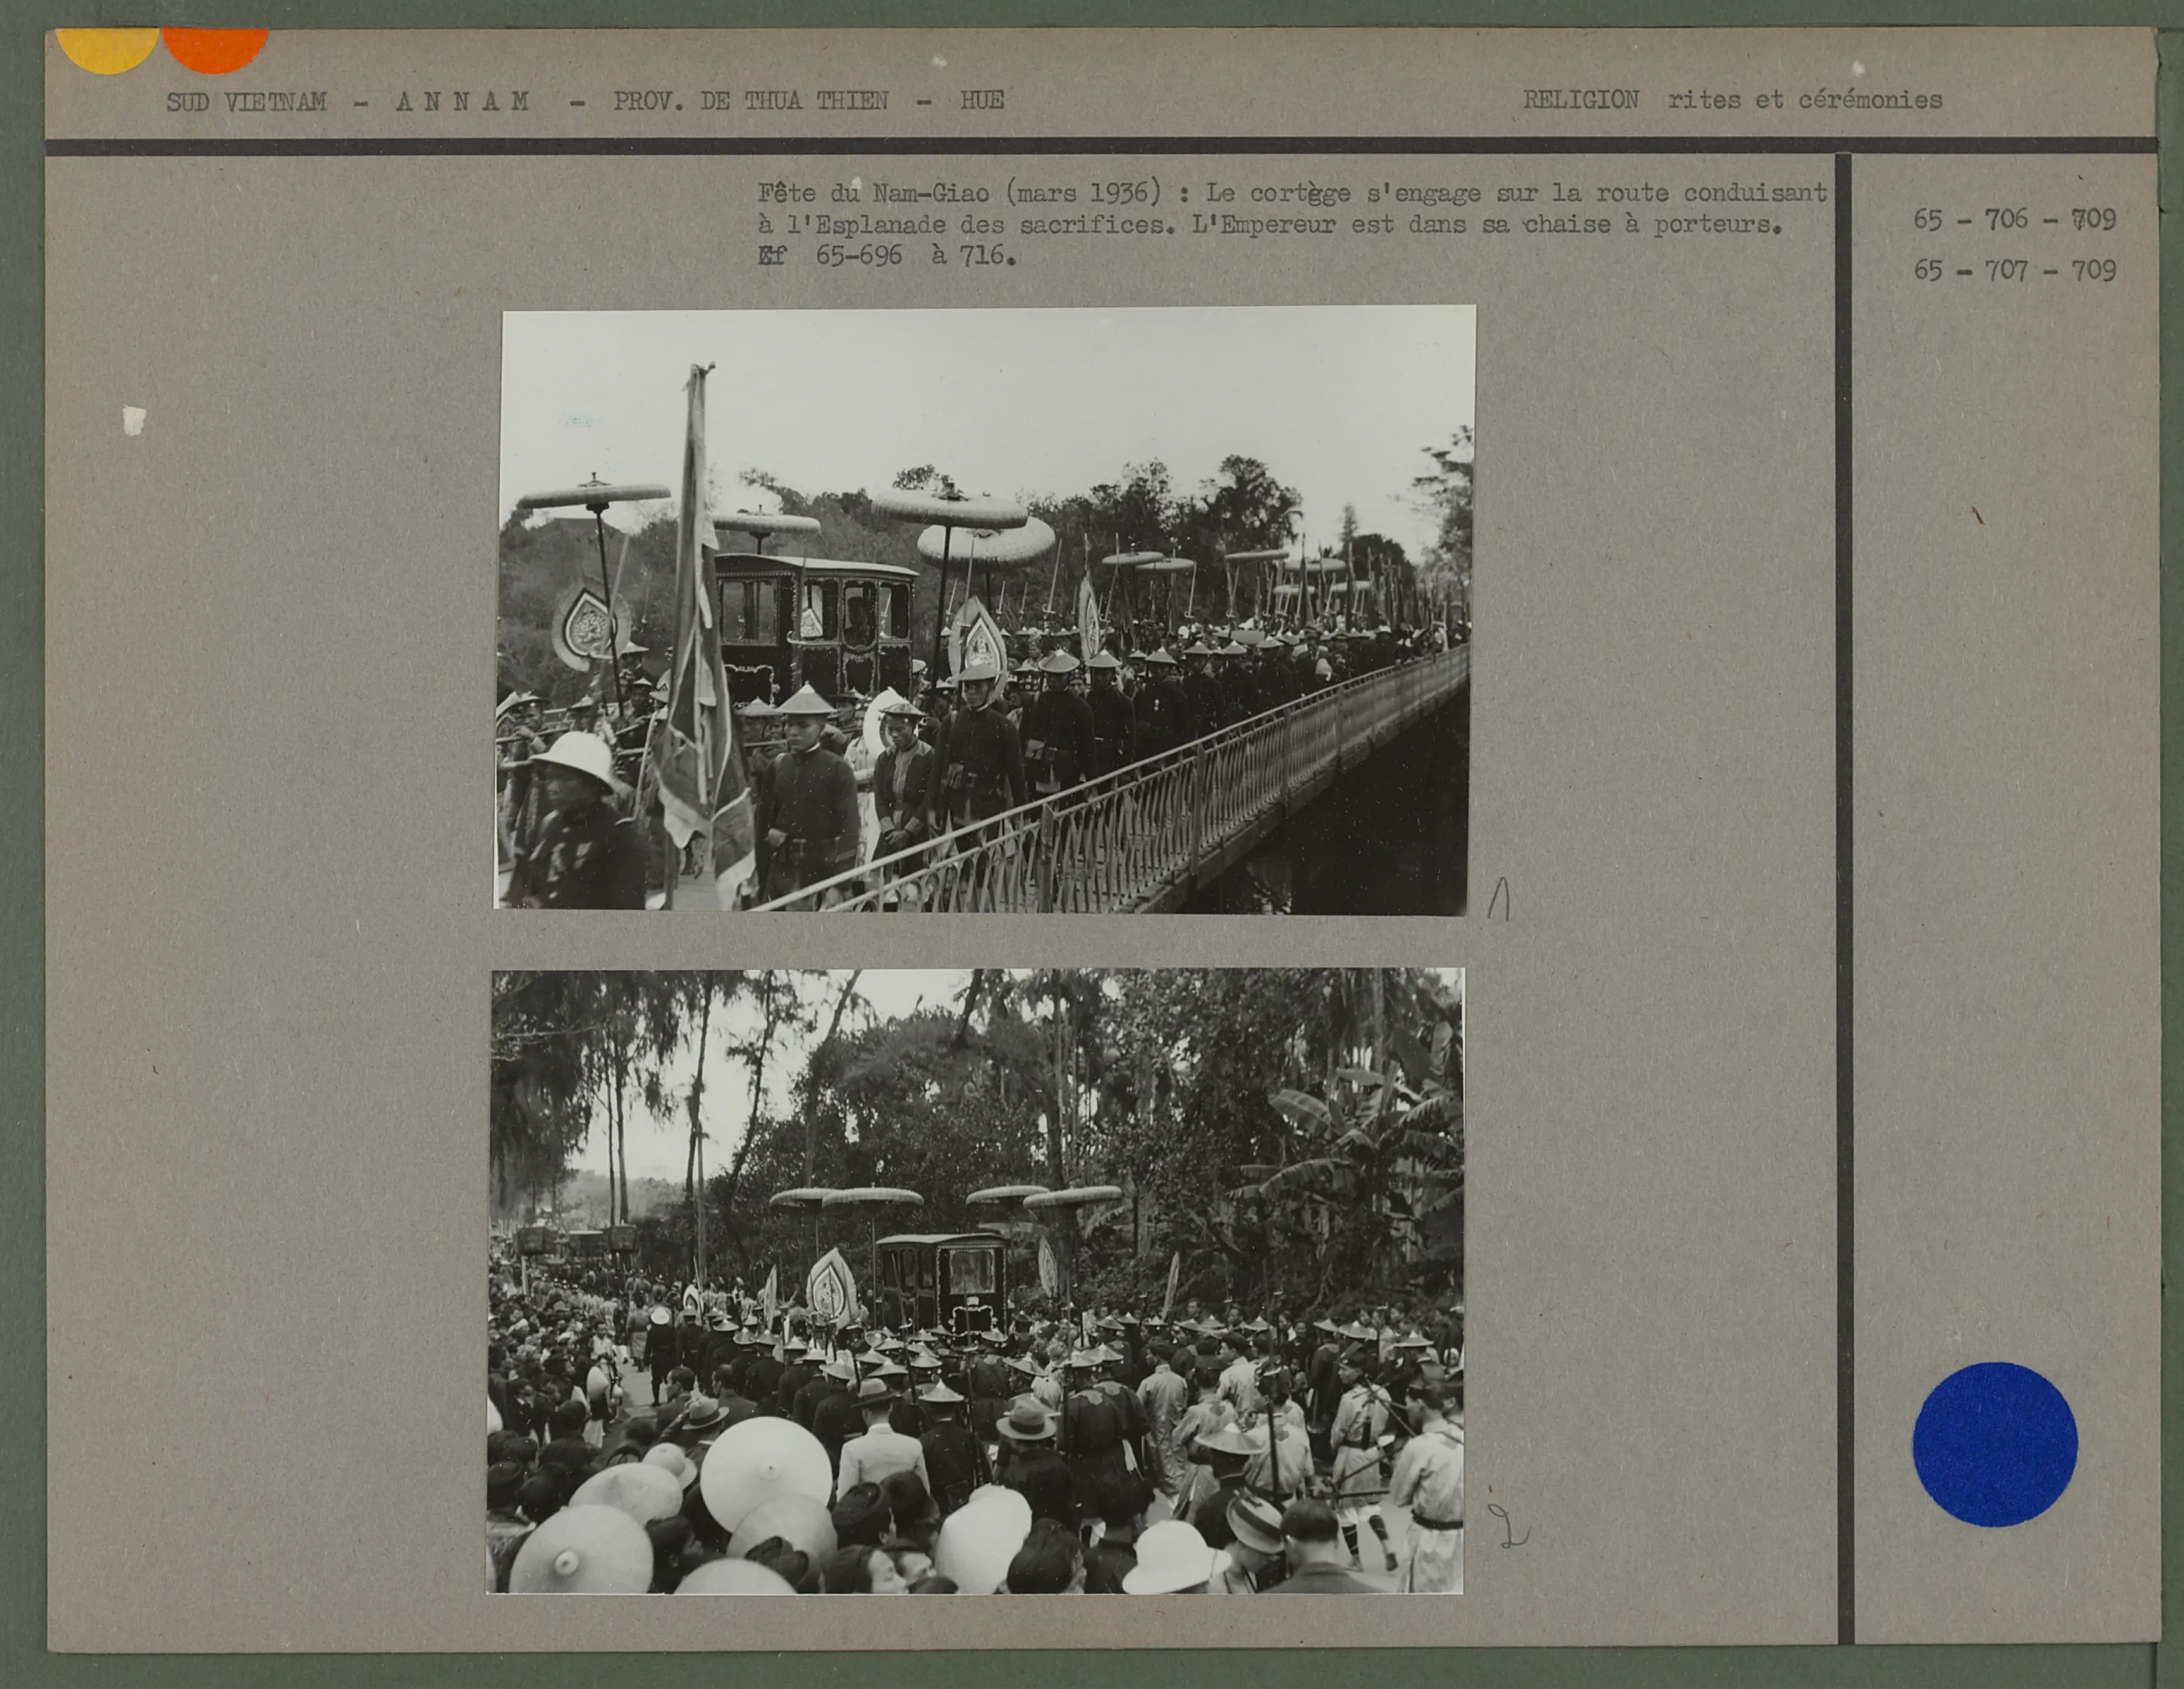This screenshot has width=2184, height=1689.
Task: Select the bottom photograph of the crowd
Action: (975, 1280)
